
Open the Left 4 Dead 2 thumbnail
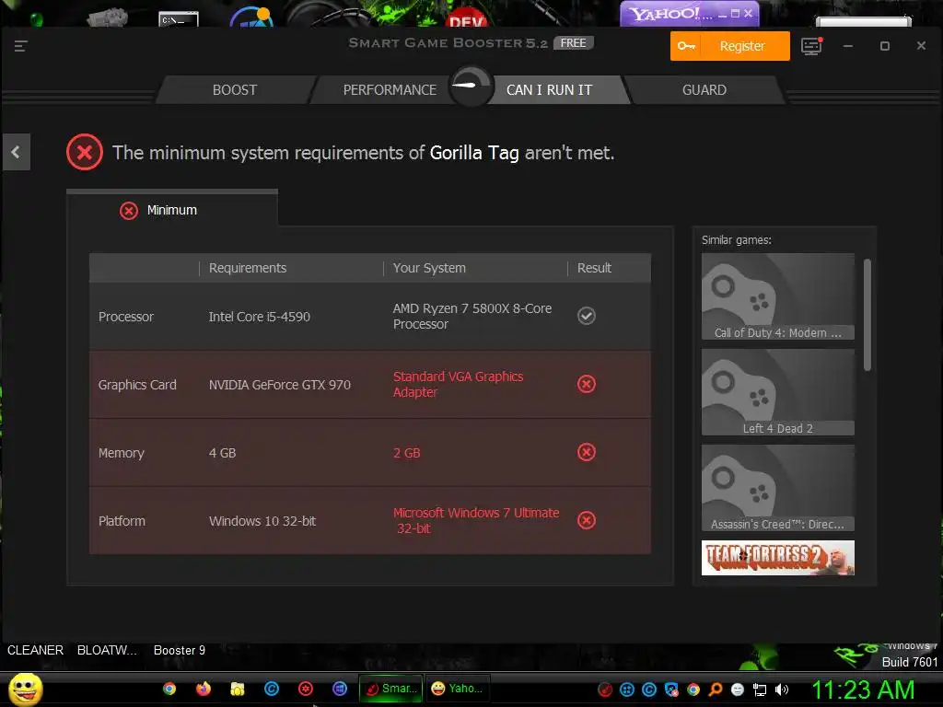click(x=777, y=392)
